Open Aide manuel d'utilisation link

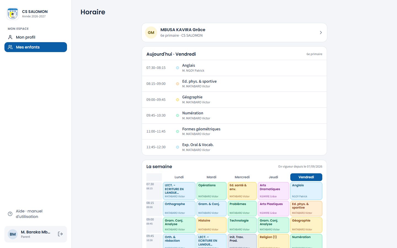[36, 214]
